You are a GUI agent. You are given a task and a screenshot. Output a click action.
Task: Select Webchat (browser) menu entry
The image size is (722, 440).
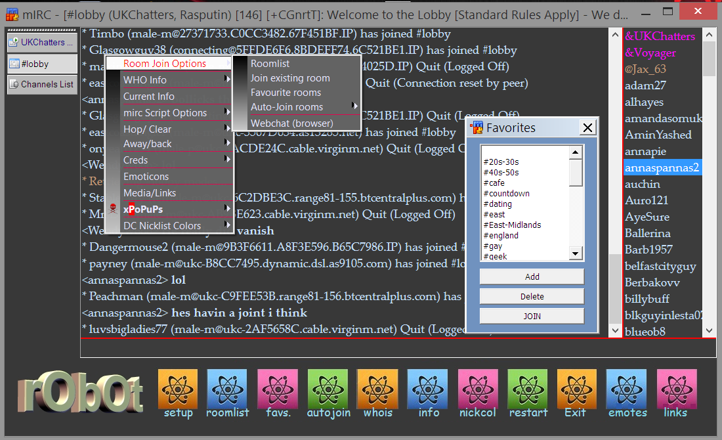click(291, 123)
